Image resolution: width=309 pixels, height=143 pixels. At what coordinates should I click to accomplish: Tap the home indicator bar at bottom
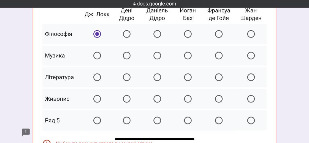click(x=154, y=139)
